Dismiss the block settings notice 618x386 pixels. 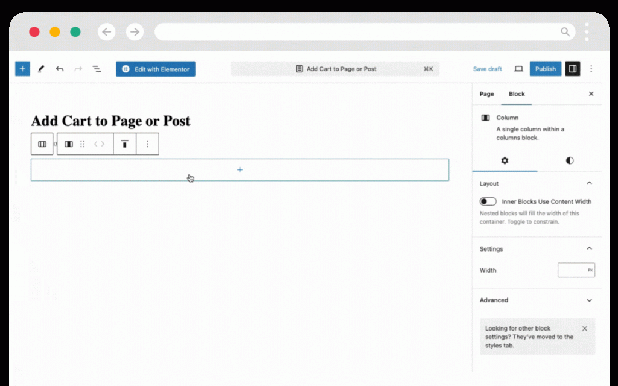(584, 329)
